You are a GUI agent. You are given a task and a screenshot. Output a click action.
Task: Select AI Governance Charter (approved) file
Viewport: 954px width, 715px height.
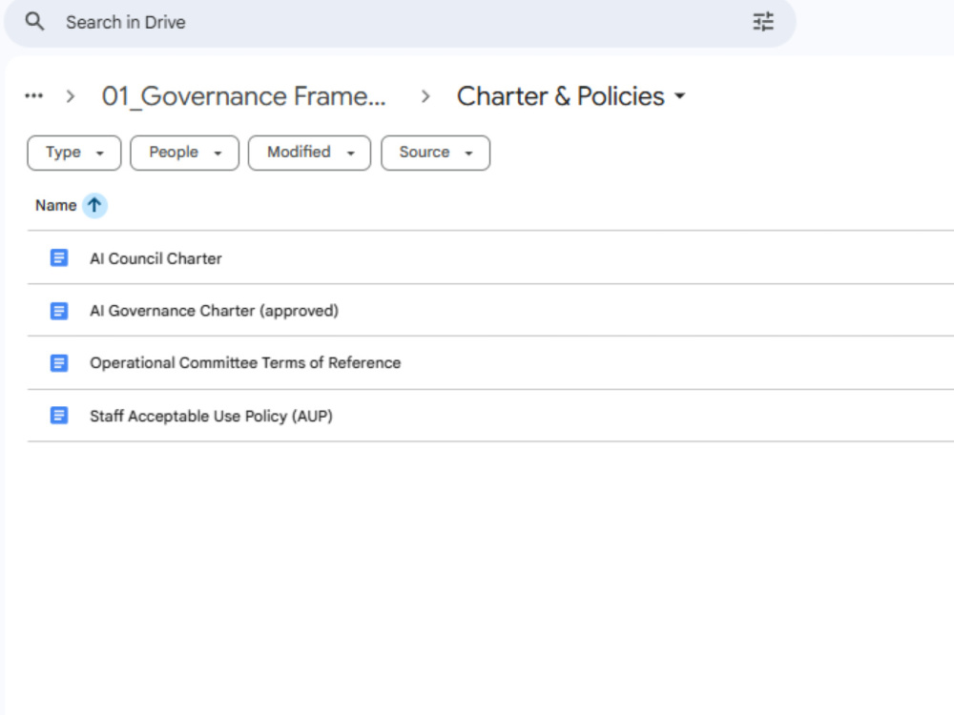[490, 310]
